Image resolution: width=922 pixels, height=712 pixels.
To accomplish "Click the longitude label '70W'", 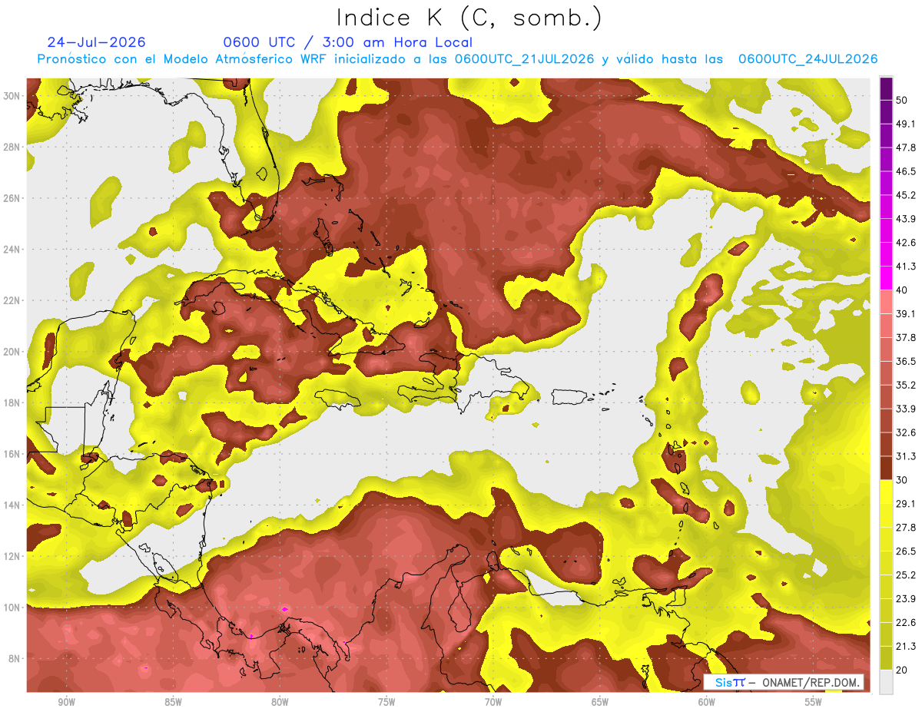I will (493, 702).
